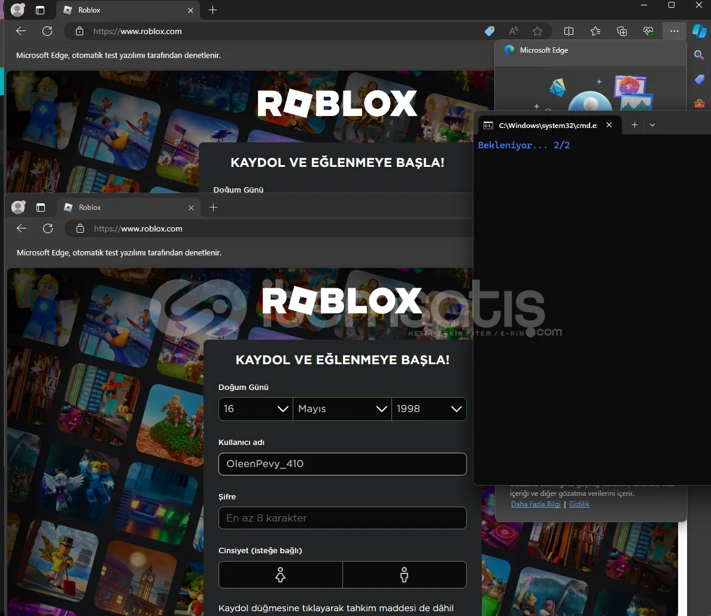Open split screen view in Edge
The width and height of the screenshot is (711, 616).
[569, 31]
